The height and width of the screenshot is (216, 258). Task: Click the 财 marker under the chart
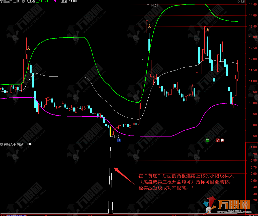pyautogui.click(x=119, y=140)
